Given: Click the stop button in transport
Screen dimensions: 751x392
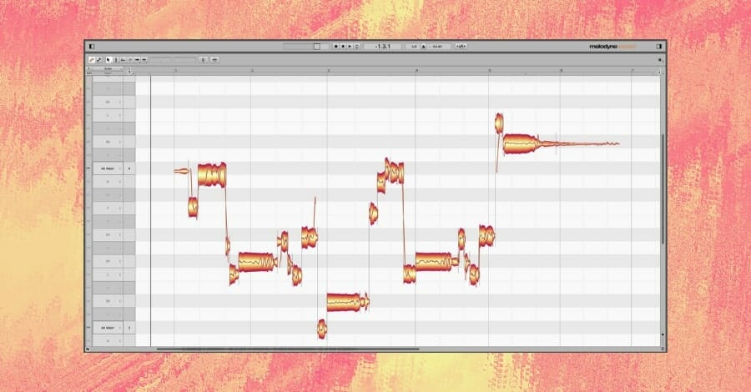Looking at the screenshot, I should 343,47.
